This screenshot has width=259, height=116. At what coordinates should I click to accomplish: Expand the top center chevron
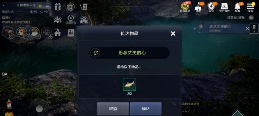coord(129,3)
